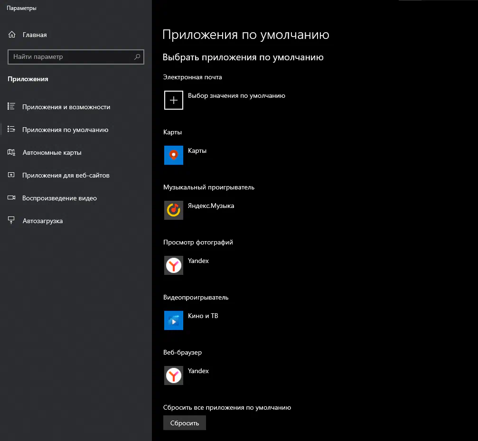The height and width of the screenshot is (441, 478).
Task: Click the Выбрать приложения по умолчанию subheading
Action: click(243, 57)
